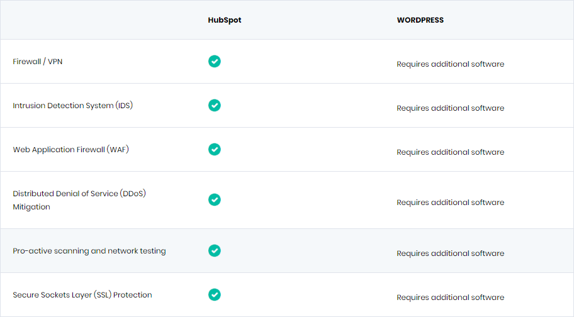Click the DDoS Mitigation green checkmark
The image size is (574, 317).
(x=215, y=199)
